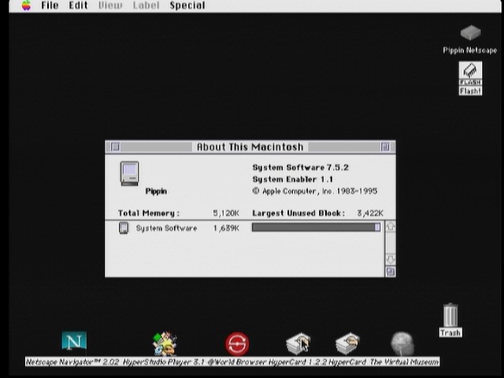Click the 'The Virtual Museum' label

(404, 362)
